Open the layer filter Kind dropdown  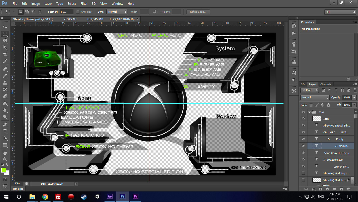point(310,90)
